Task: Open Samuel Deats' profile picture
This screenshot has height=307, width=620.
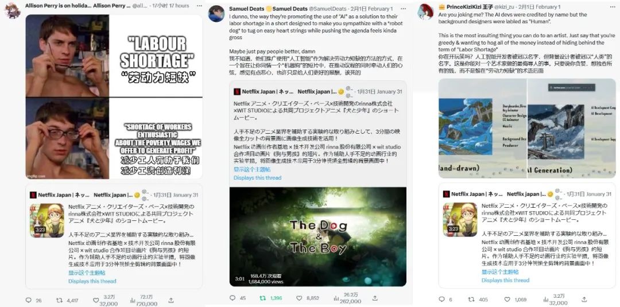Action: pyautogui.click(x=216, y=13)
